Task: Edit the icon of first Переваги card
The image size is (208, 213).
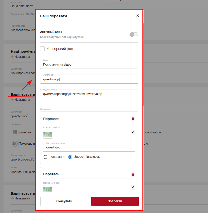Action: (133, 132)
